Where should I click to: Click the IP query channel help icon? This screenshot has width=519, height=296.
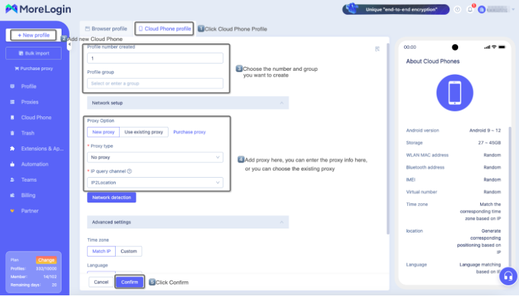pyautogui.click(x=130, y=171)
